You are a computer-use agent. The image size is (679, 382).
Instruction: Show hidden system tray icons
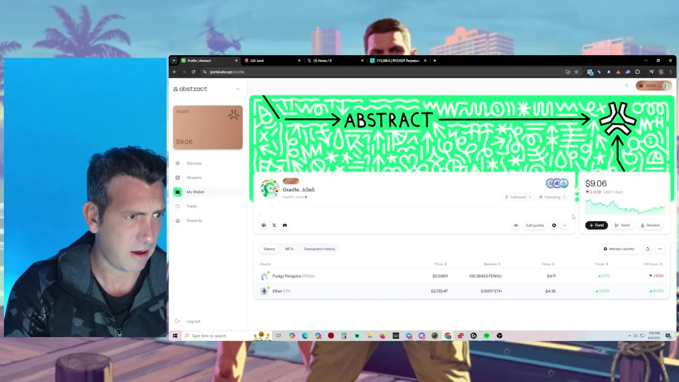tap(630, 336)
